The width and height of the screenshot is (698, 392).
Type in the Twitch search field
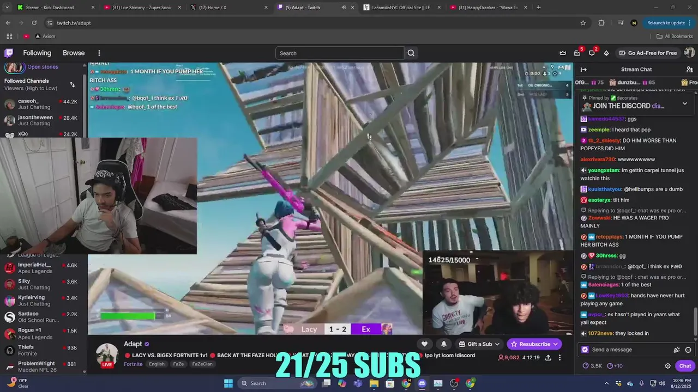[339, 53]
